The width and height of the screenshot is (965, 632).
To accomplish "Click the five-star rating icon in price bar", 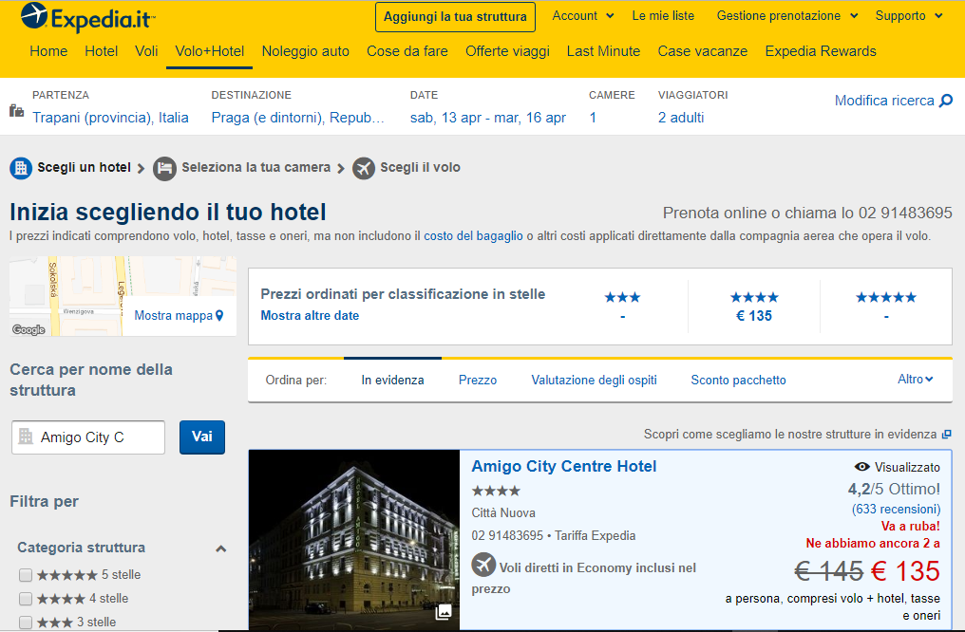I will tap(885, 298).
